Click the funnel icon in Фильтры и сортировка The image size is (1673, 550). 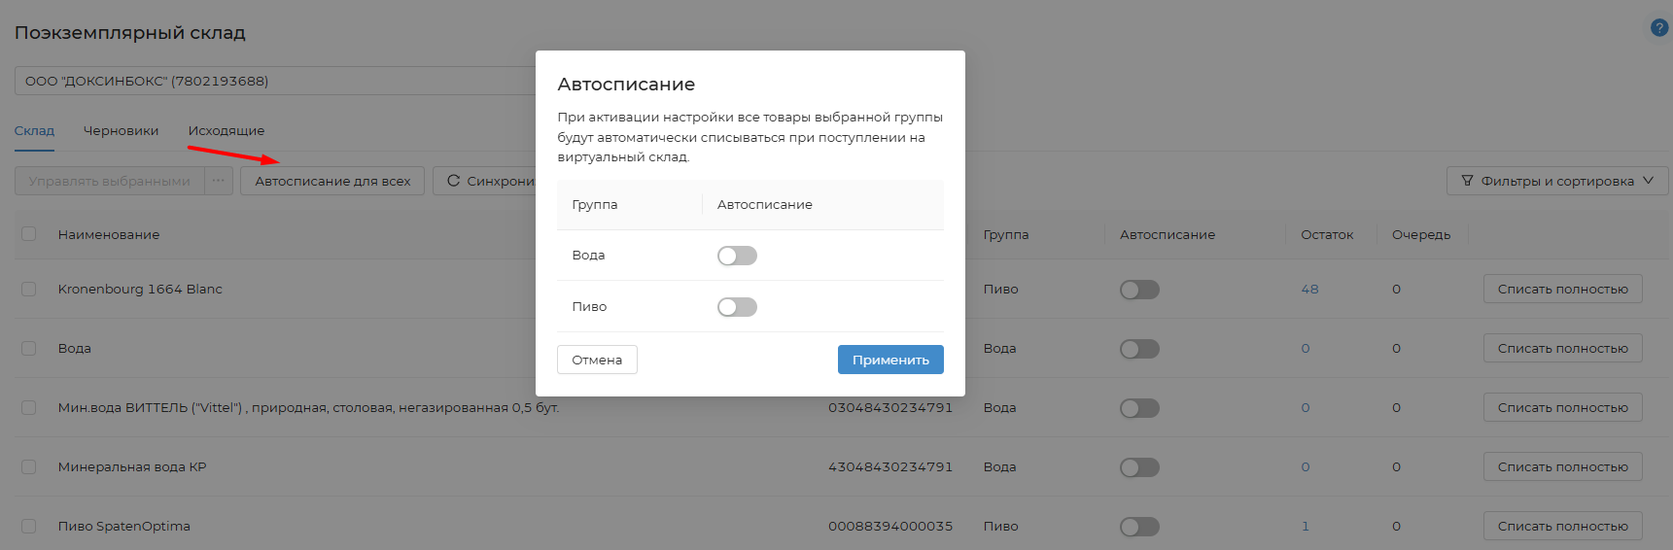click(x=1467, y=181)
